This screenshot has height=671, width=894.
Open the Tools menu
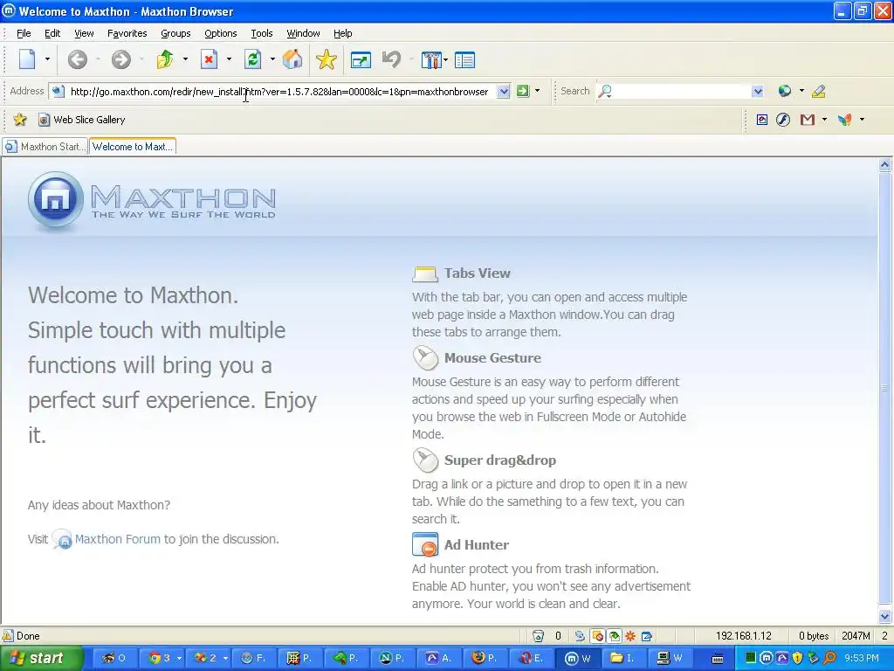point(262,33)
